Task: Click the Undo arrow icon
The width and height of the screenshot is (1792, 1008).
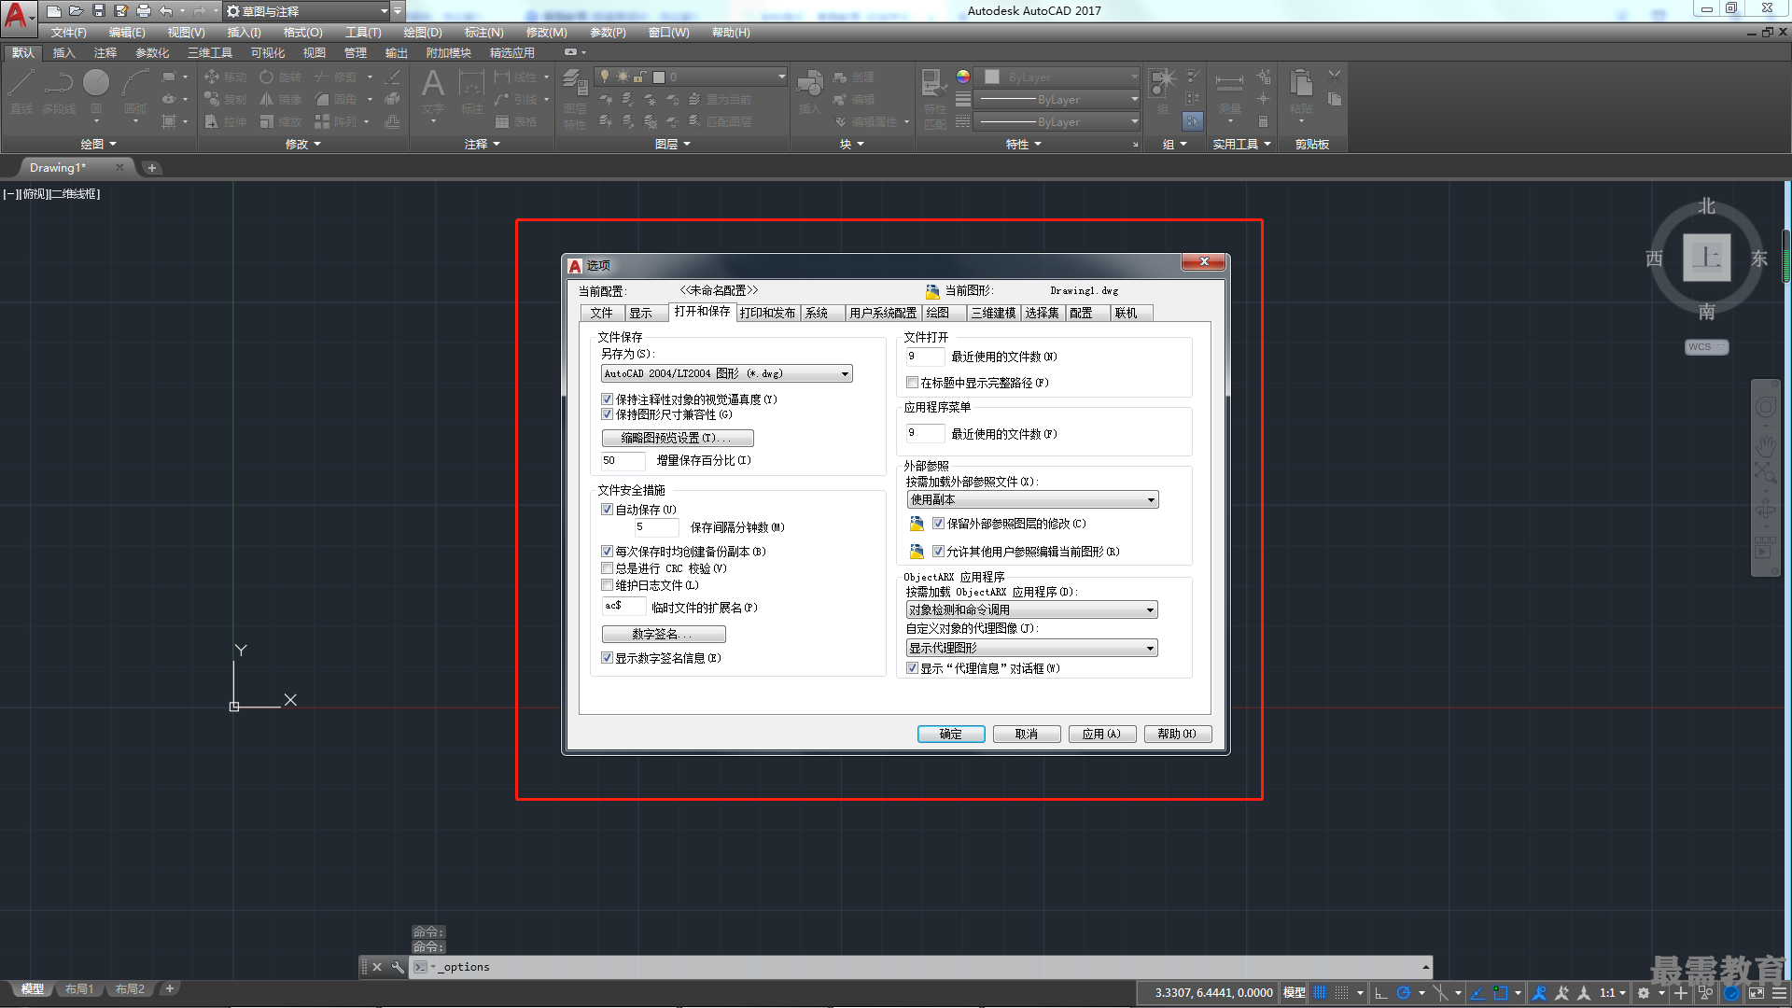Action: tap(166, 11)
